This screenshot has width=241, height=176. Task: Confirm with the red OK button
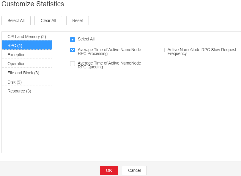[x=109, y=170]
